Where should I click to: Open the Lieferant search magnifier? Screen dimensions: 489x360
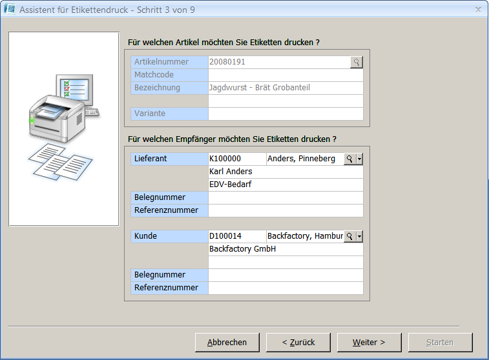pyautogui.click(x=349, y=159)
